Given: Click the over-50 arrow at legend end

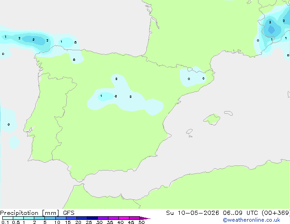Looking at the screenshot, I should [145, 218].
